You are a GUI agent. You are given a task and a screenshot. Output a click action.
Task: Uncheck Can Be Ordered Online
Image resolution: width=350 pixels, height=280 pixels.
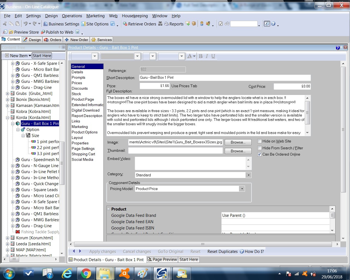click(x=259, y=154)
